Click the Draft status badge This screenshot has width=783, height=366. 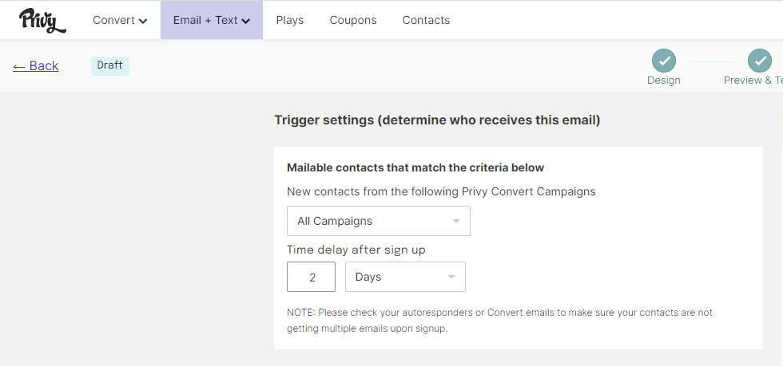pos(110,65)
